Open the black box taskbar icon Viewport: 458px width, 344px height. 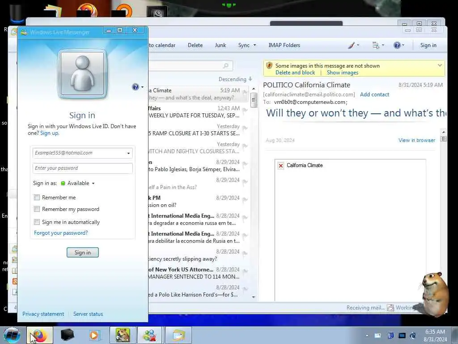(x=67, y=335)
